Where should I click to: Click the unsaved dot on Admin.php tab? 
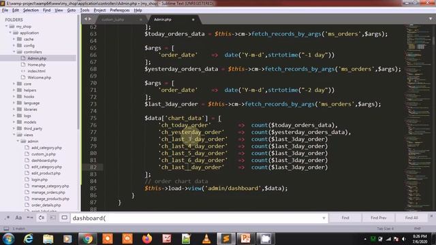click(193, 20)
